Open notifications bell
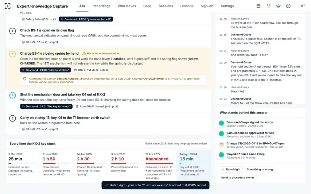The height and width of the screenshot is (194, 311). (x=268, y=6)
